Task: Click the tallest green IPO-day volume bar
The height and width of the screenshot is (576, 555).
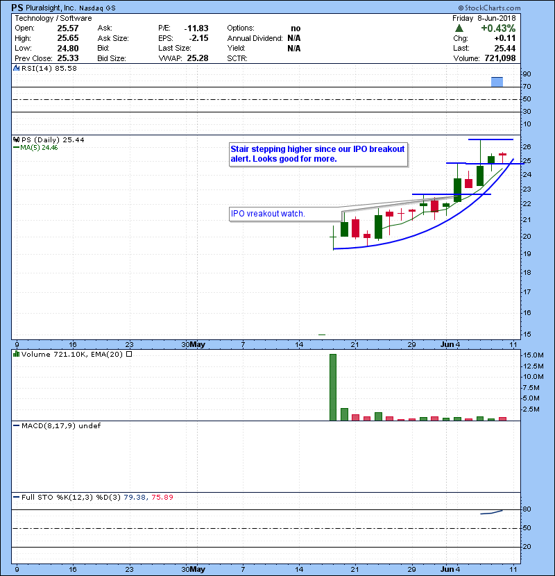Action: click(333, 387)
